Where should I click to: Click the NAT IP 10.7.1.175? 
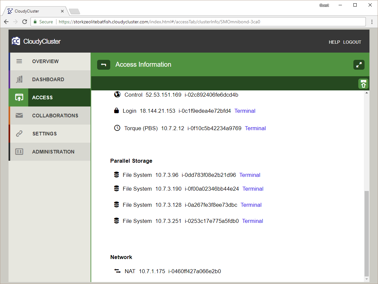[x=152, y=271]
